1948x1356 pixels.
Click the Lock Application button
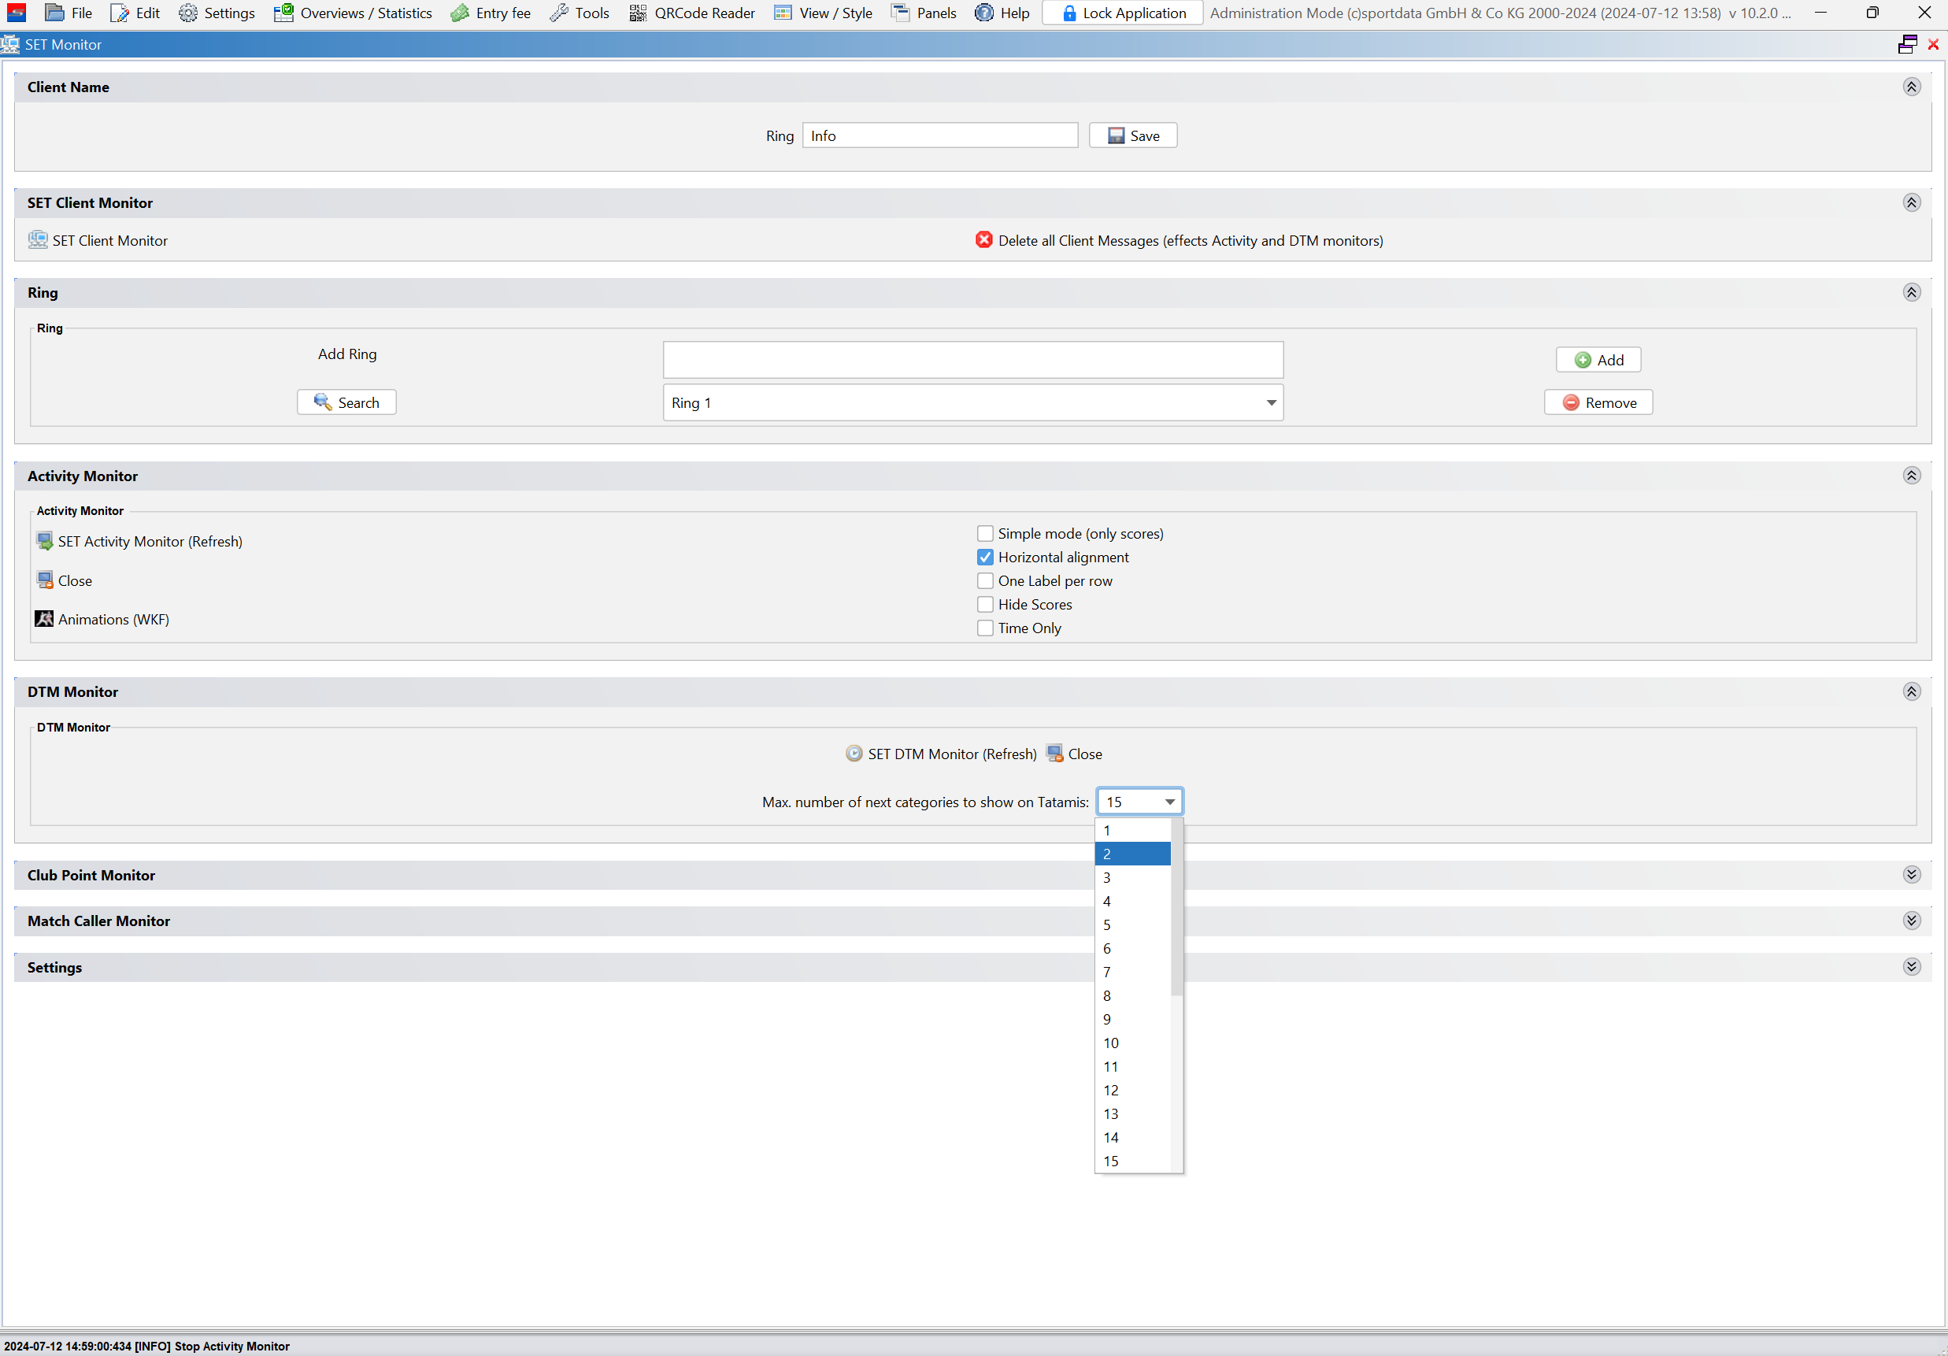[1123, 13]
